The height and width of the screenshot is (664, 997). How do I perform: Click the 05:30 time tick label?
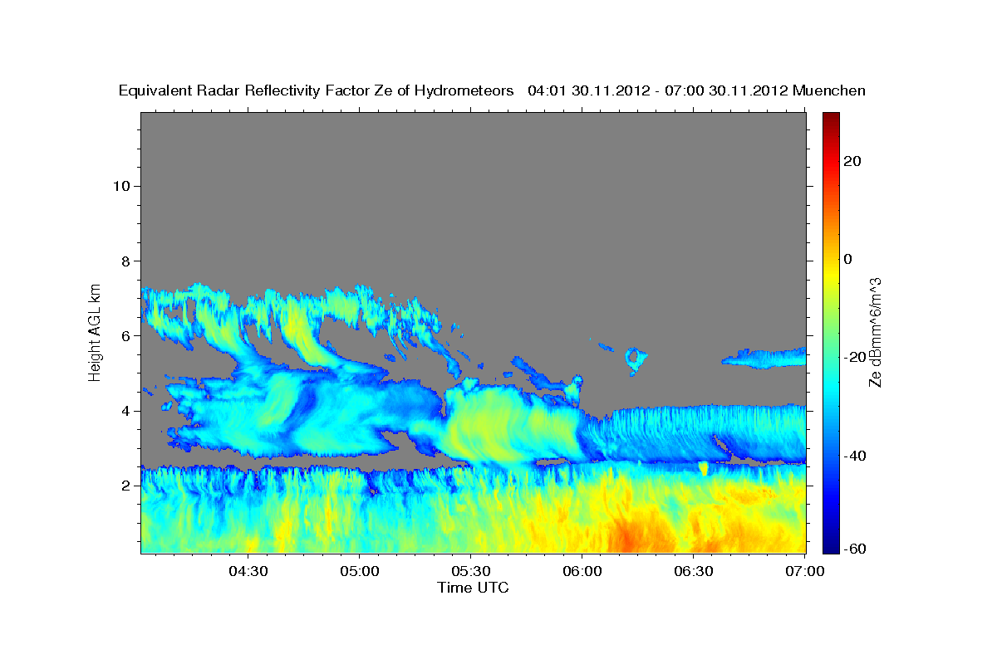[470, 571]
